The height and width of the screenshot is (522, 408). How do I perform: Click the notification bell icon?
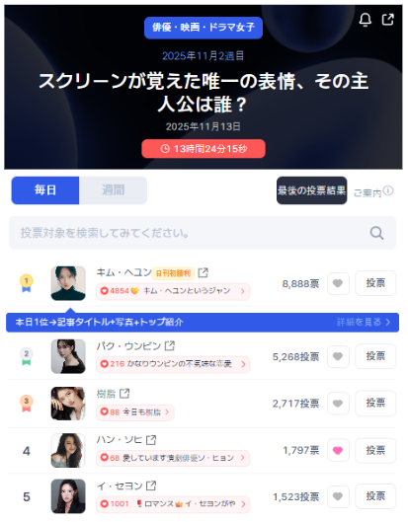[365, 20]
